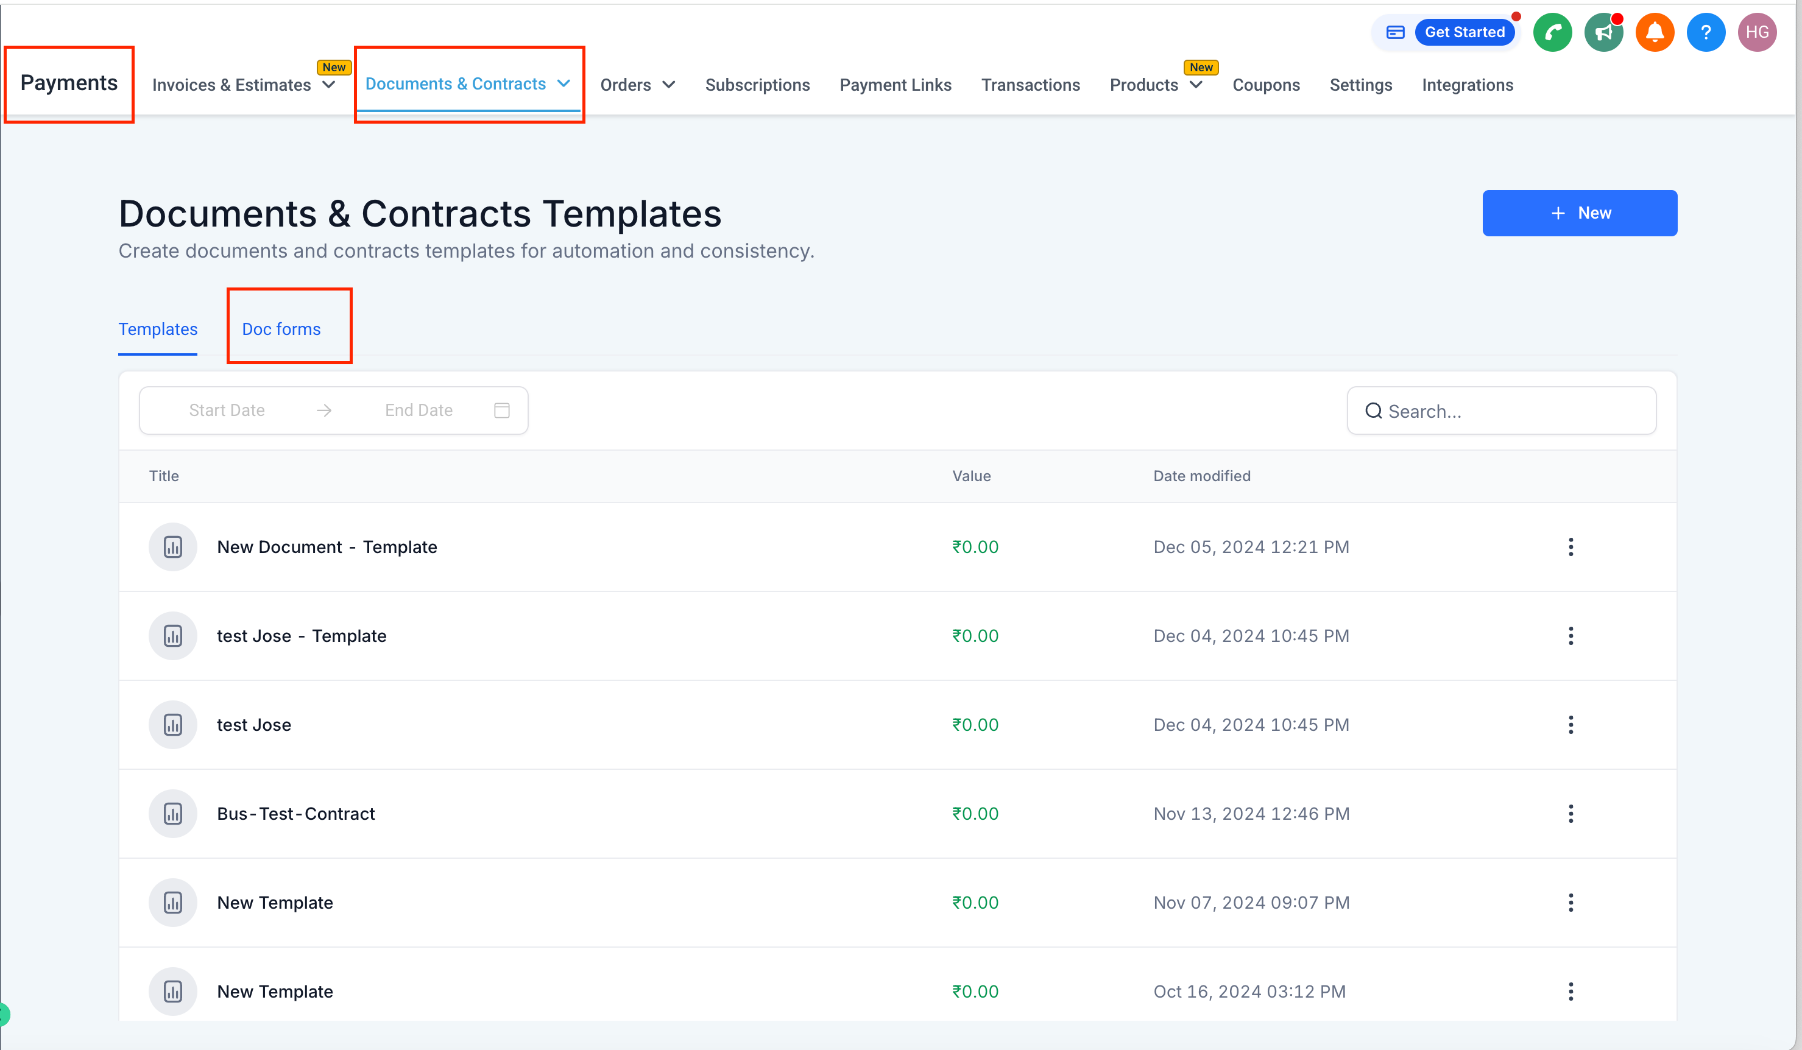
Task: Go to the Subscriptions menu item
Action: [757, 85]
